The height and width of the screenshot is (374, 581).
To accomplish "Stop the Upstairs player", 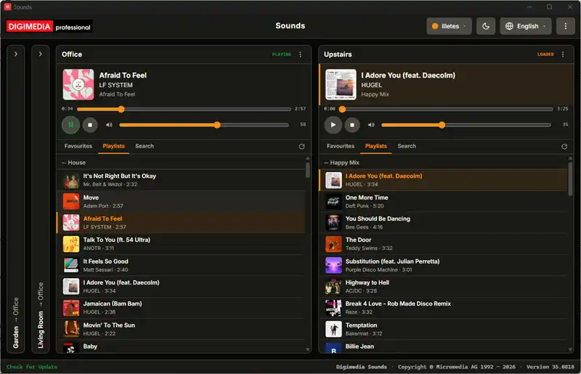I will [352, 125].
